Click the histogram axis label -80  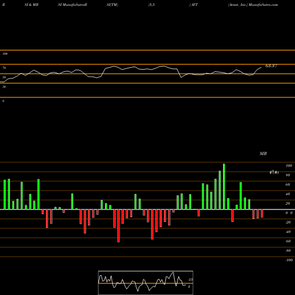(288, 251)
